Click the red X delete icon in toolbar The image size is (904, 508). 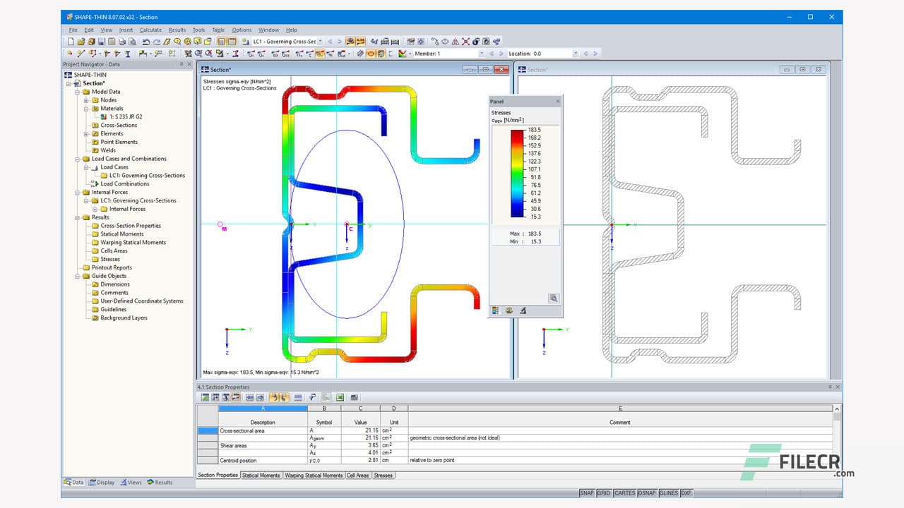tap(465, 42)
